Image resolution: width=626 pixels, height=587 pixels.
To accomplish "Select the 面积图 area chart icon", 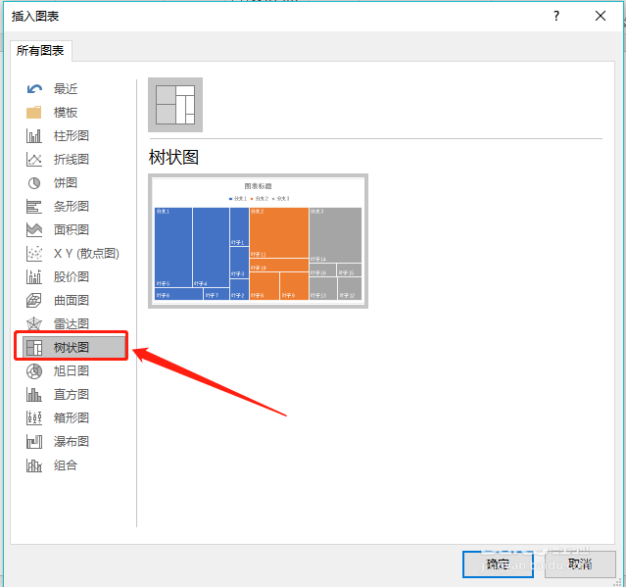I will tap(34, 229).
